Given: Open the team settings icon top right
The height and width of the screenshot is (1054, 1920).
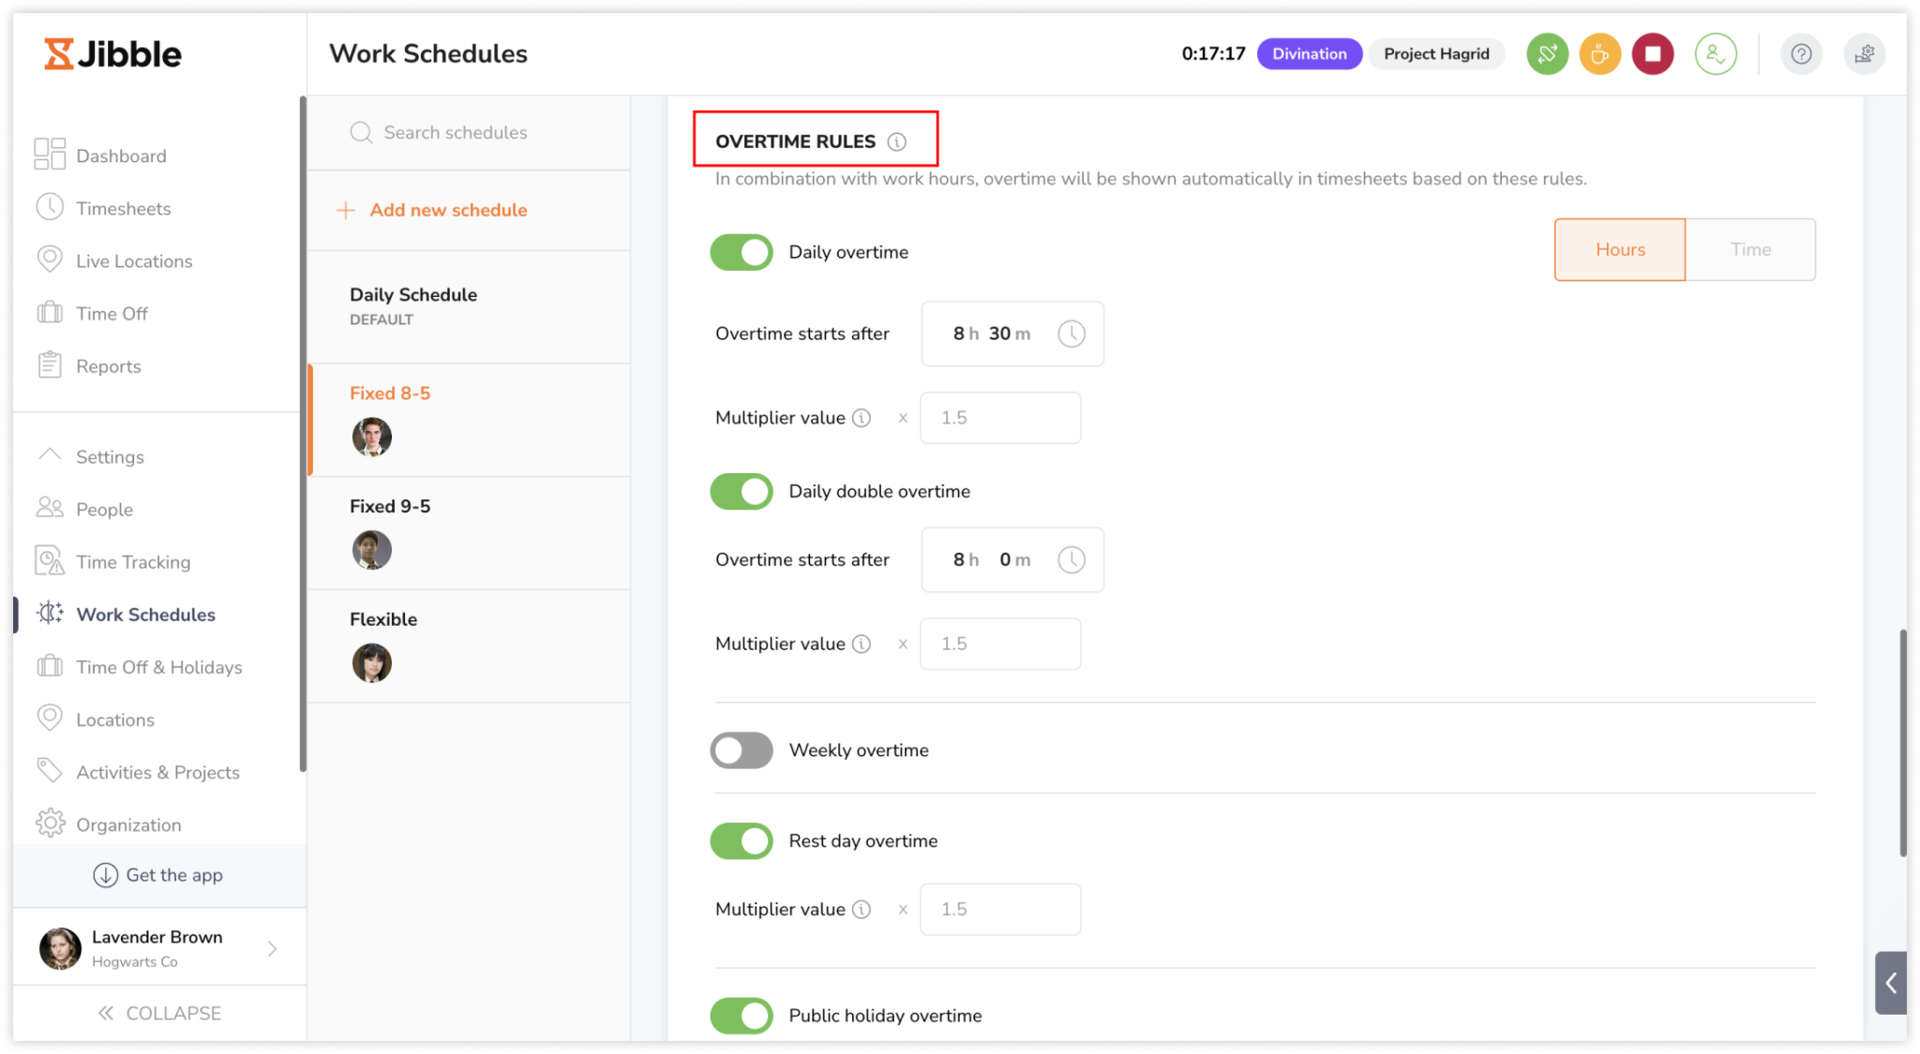Looking at the screenshot, I should pos(1864,53).
